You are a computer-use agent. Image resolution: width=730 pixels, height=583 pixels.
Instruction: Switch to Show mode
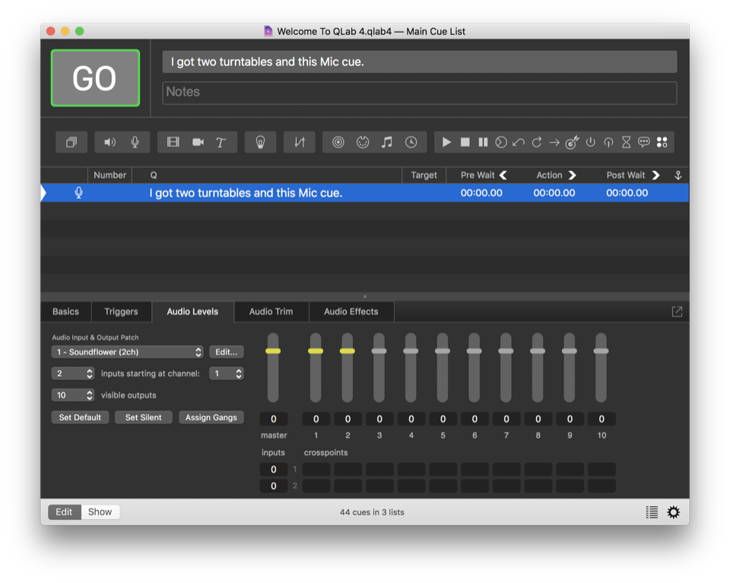[x=100, y=512]
